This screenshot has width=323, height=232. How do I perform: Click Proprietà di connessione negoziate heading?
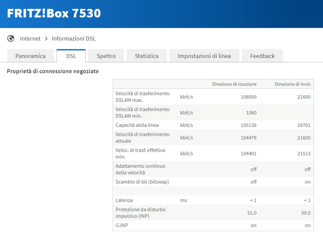click(53, 71)
